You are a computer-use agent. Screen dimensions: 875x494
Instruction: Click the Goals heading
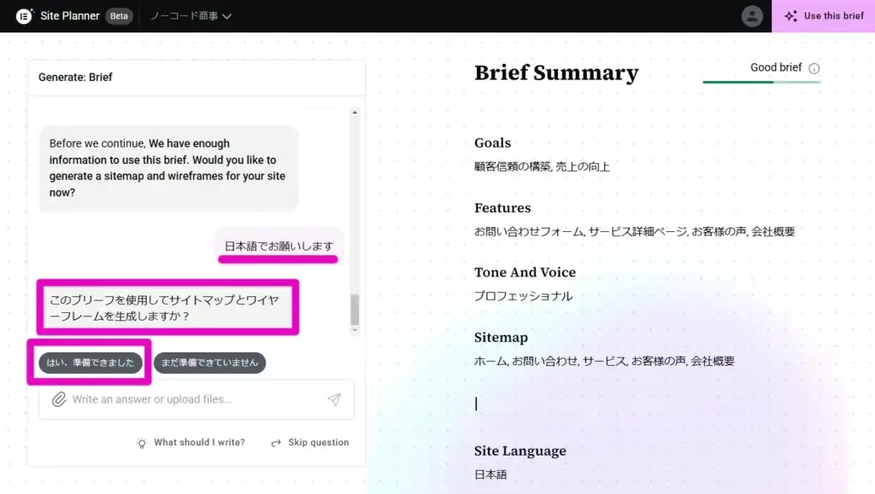pyautogui.click(x=493, y=143)
